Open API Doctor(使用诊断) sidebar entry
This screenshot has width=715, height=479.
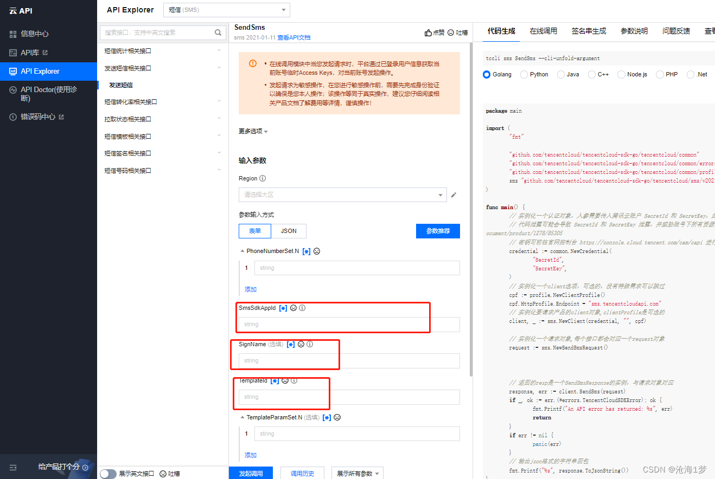48,94
